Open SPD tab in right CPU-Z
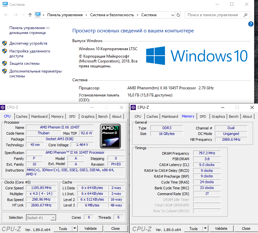The width and height of the screenshot is (258, 233). (x=203, y=116)
